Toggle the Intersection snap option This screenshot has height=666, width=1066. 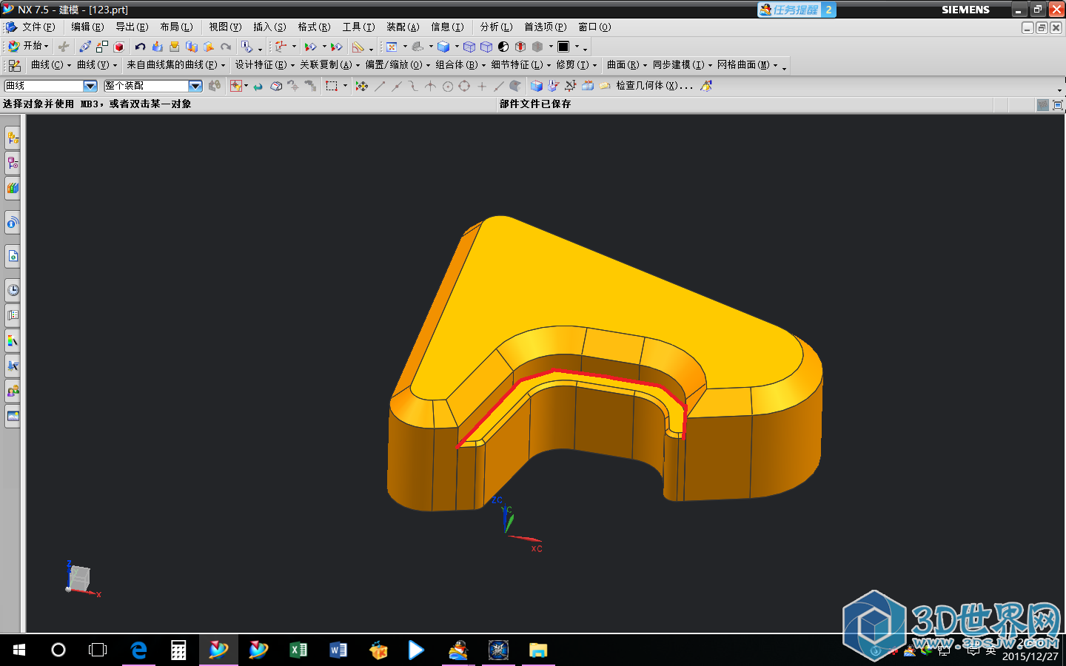(430, 86)
